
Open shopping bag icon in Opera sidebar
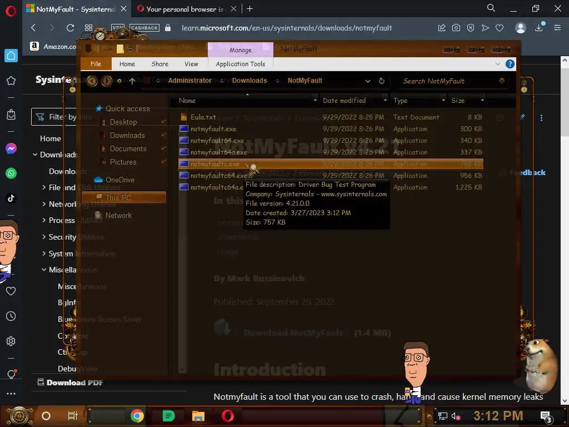click(x=11, y=115)
